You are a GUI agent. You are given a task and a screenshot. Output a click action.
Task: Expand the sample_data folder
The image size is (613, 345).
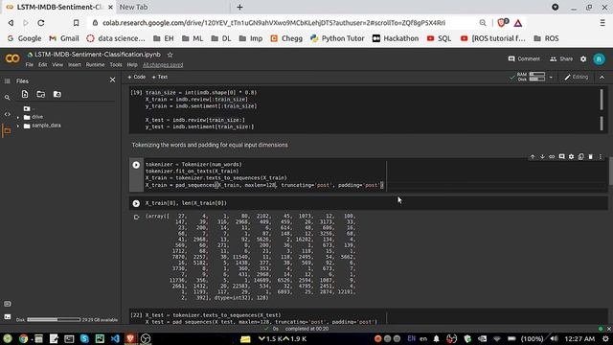pos(18,126)
